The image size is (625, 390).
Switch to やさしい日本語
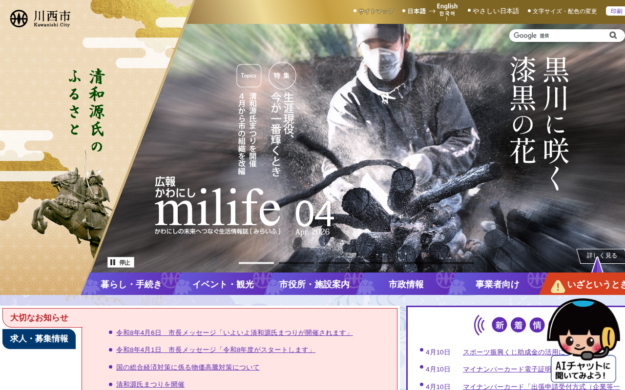(x=496, y=11)
